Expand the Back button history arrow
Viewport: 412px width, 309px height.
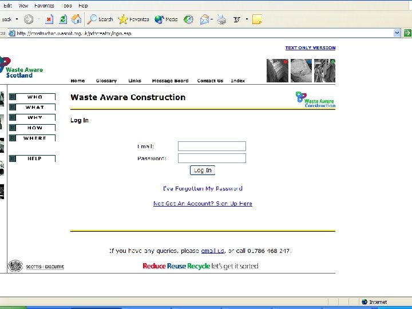[17, 19]
